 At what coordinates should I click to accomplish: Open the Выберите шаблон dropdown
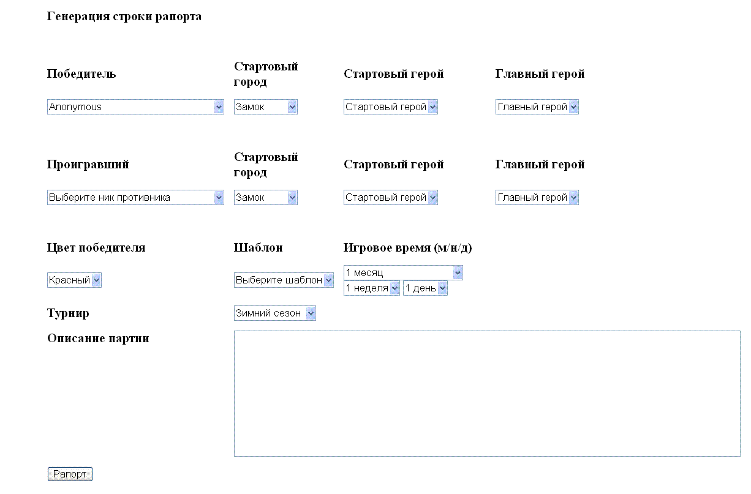[284, 280]
